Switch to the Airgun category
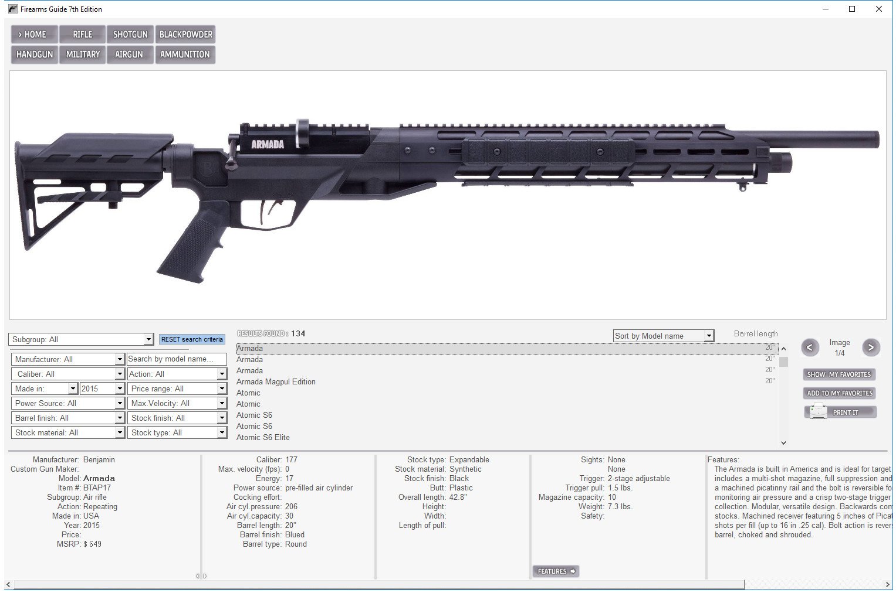 (x=129, y=54)
